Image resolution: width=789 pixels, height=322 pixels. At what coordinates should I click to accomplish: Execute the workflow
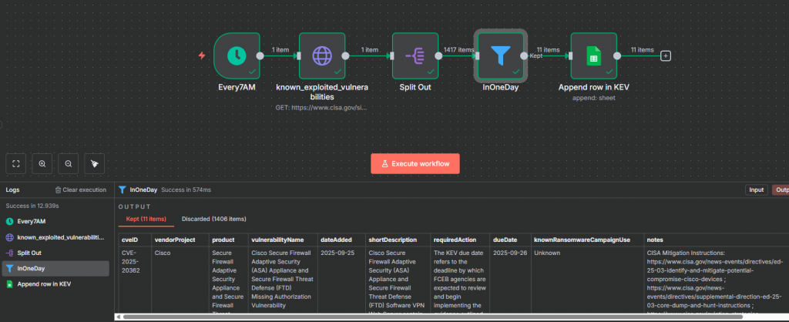(x=415, y=163)
